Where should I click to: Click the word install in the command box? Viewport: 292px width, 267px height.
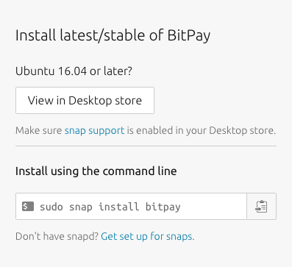pyautogui.click(x=118, y=207)
